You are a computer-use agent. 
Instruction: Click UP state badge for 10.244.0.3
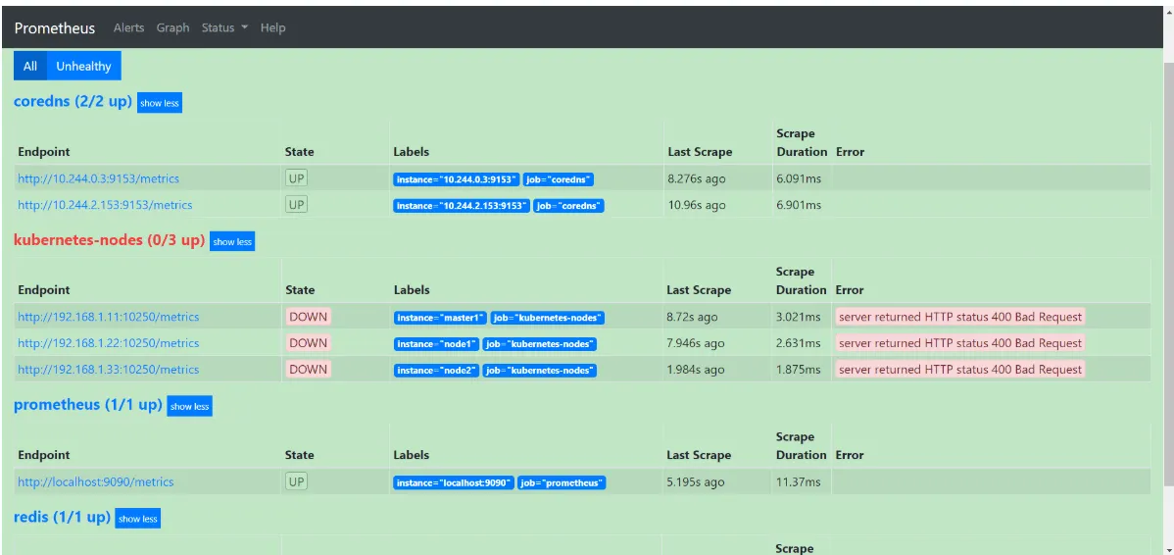coord(297,178)
